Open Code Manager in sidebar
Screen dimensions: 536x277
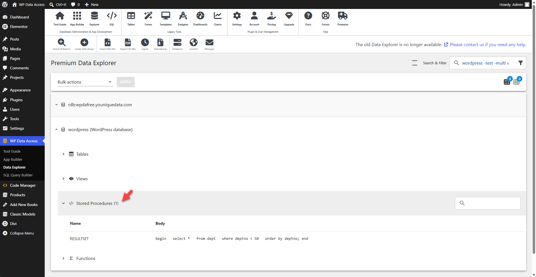[22, 185]
